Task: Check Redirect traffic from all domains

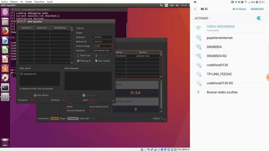Action: click(21, 89)
